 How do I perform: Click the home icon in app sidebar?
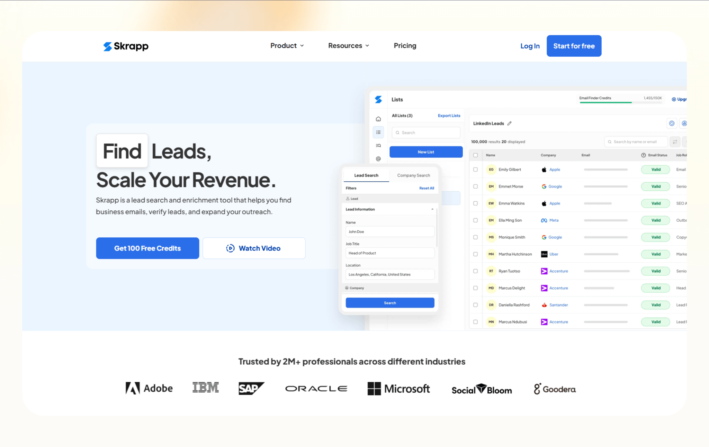tap(378, 119)
